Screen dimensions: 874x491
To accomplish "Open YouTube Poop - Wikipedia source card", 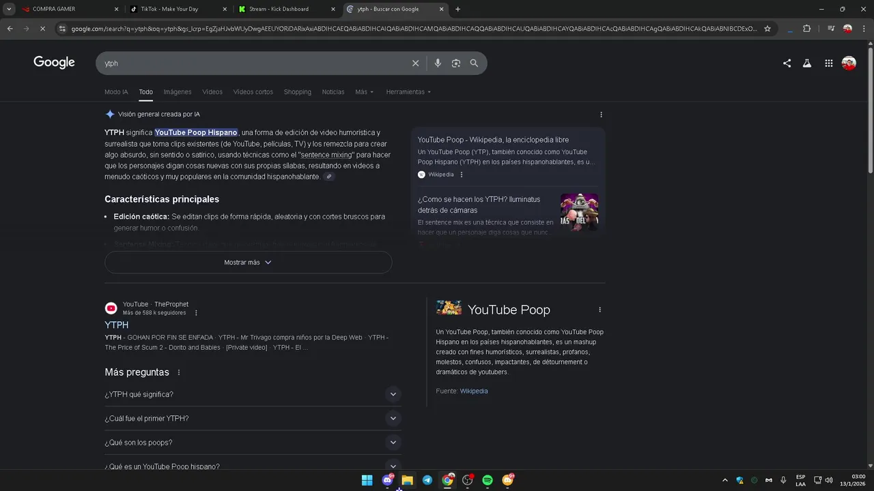I will pos(508,157).
